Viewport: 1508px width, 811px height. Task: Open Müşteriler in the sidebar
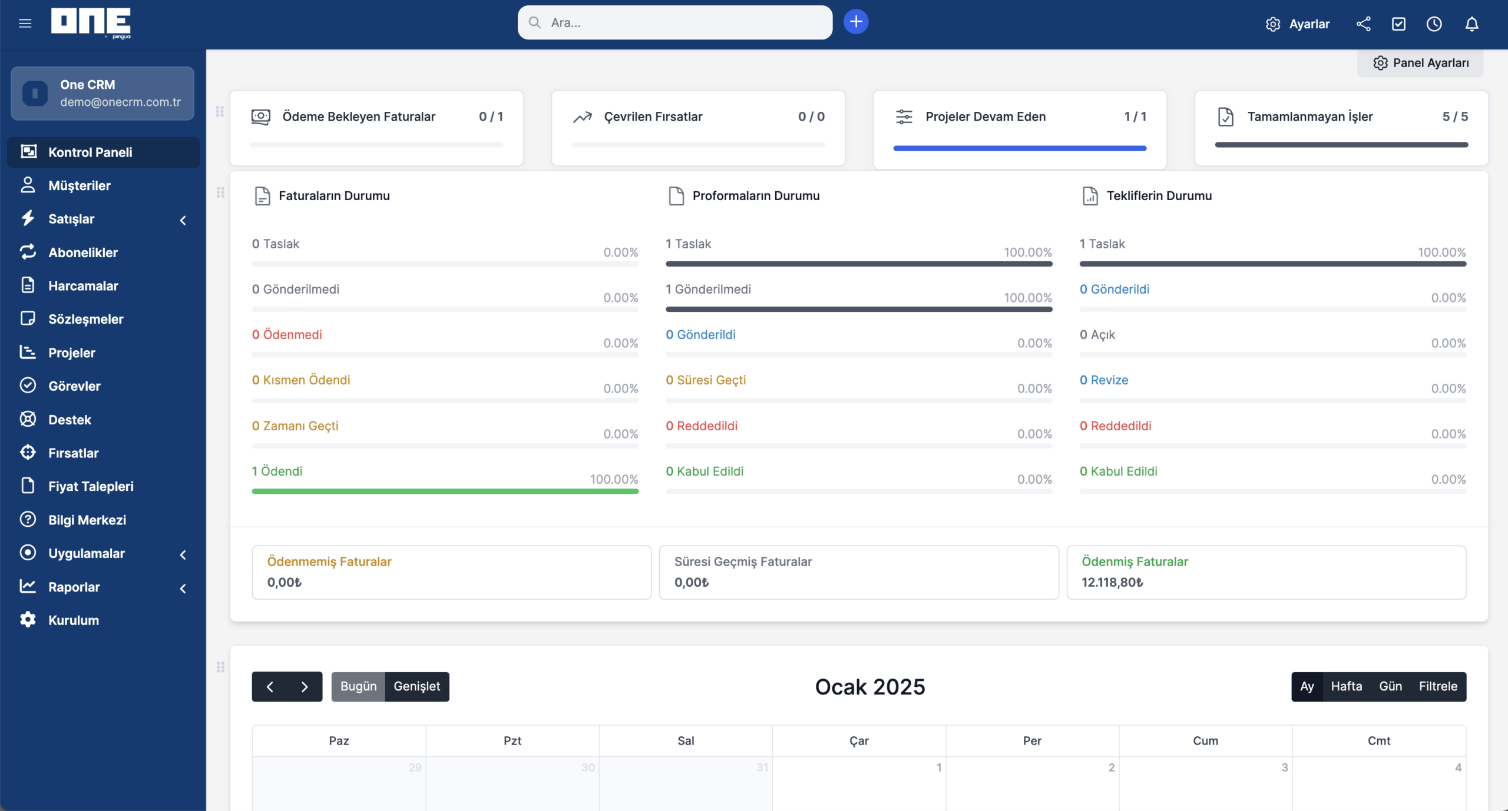(80, 185)
